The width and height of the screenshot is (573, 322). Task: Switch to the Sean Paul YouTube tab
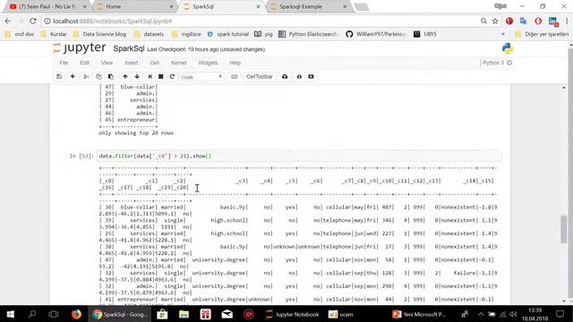point(48,6)
